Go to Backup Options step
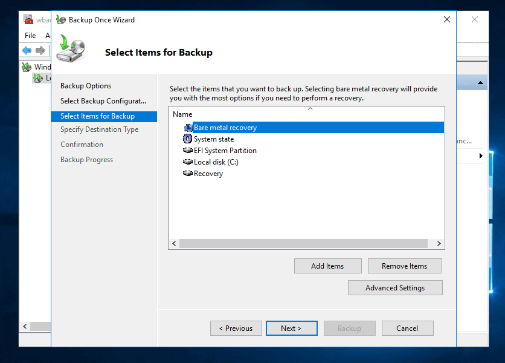This screenshot has height=363, width=505. [86, 86]
